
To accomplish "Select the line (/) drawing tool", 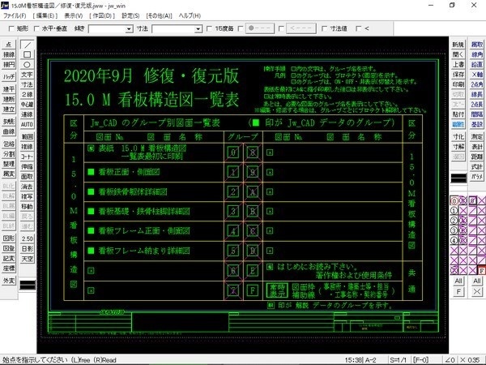I will (27, 45).
